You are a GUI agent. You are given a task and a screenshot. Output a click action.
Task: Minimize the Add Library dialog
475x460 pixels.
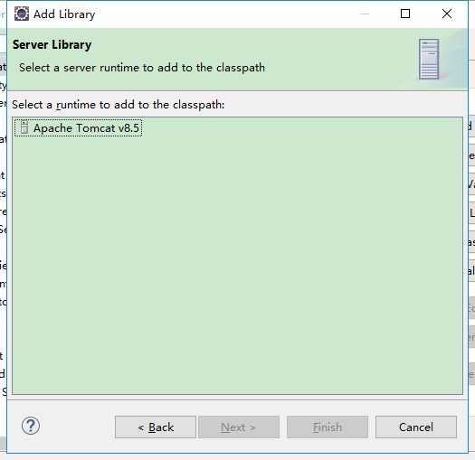tap(365, 14)
